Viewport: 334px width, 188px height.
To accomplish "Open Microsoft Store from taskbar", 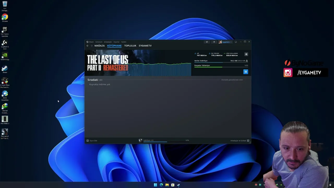I will click(x=173, y=185).
